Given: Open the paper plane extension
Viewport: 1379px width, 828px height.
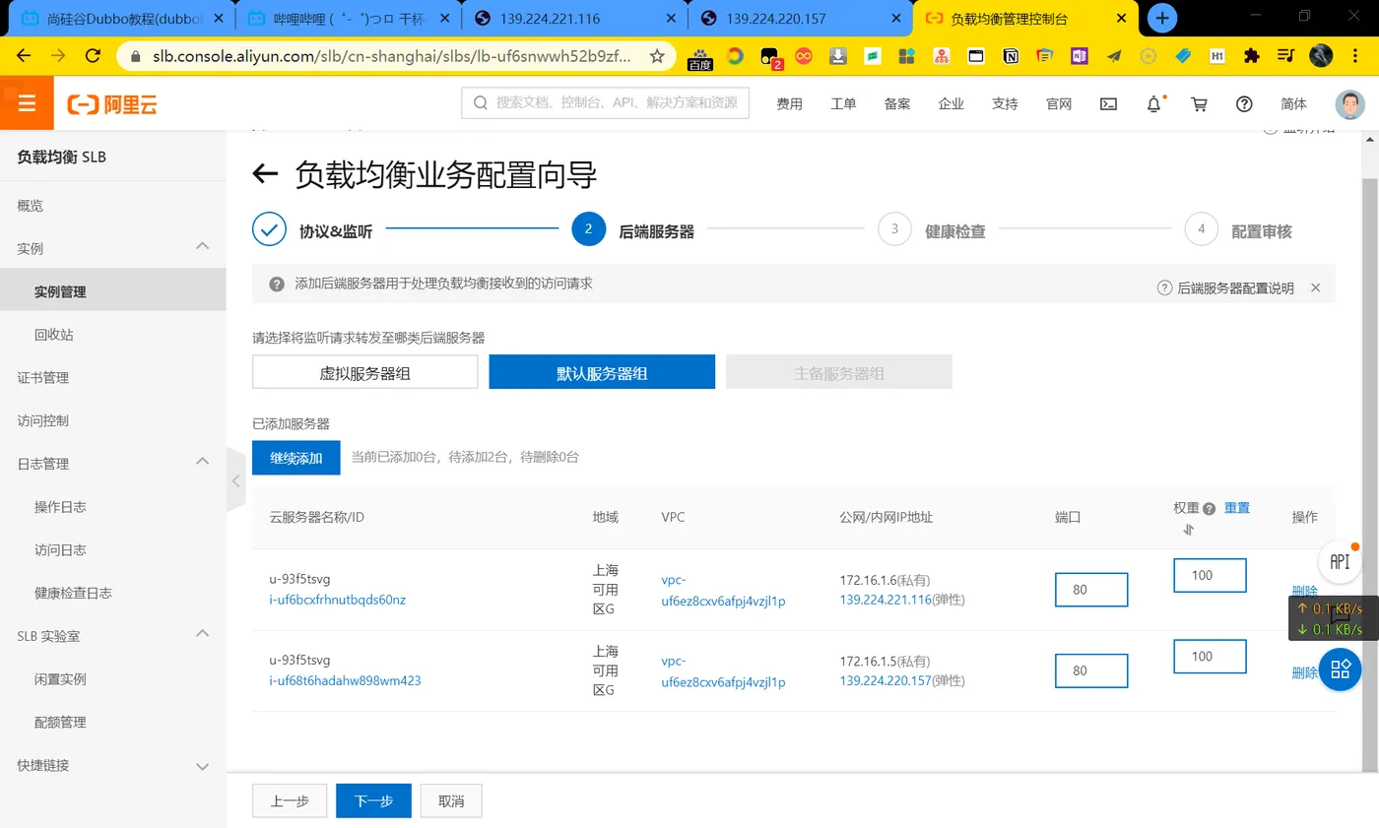Looking at the screenshot, I should coord(1114,56).
